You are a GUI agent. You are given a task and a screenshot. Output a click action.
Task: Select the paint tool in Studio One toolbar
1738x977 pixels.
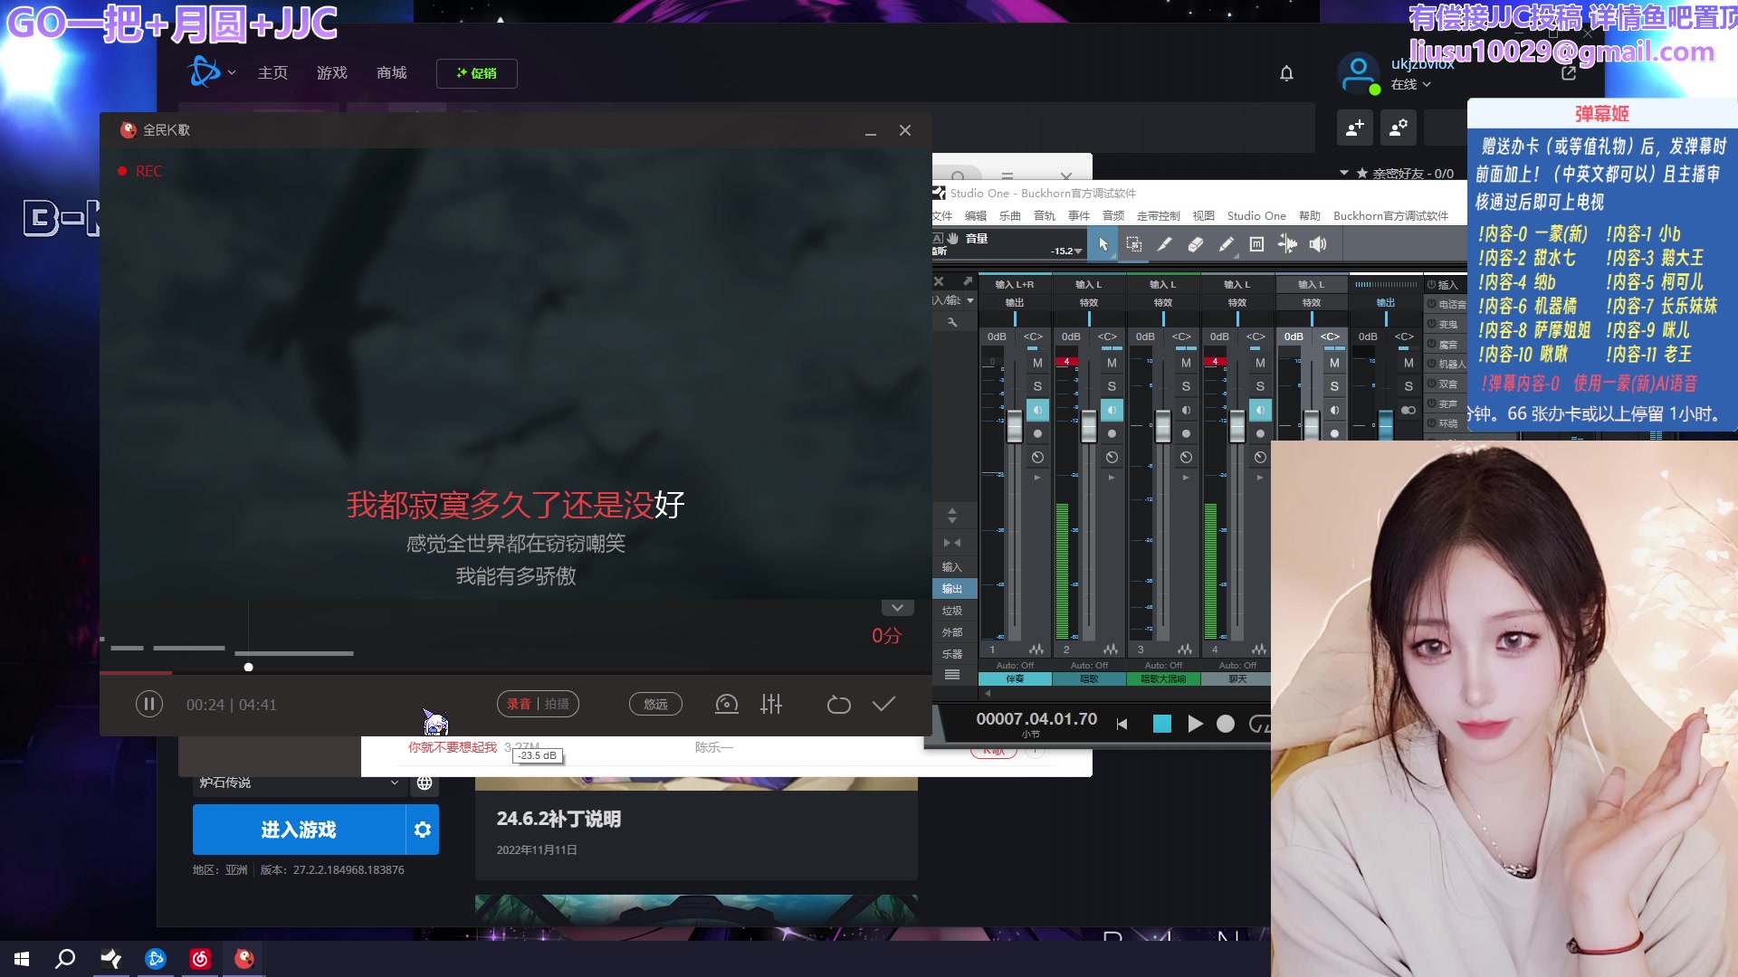[1226, 243]
